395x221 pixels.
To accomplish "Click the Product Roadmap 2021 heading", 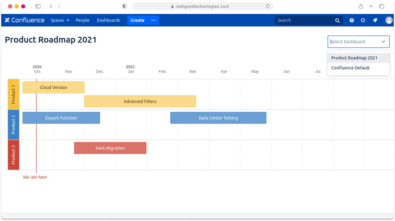I will click(x=51, y=40).
